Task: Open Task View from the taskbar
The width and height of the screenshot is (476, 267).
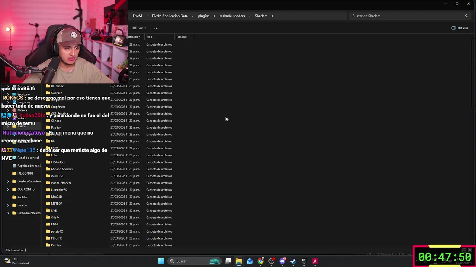Action: [228, 261]
